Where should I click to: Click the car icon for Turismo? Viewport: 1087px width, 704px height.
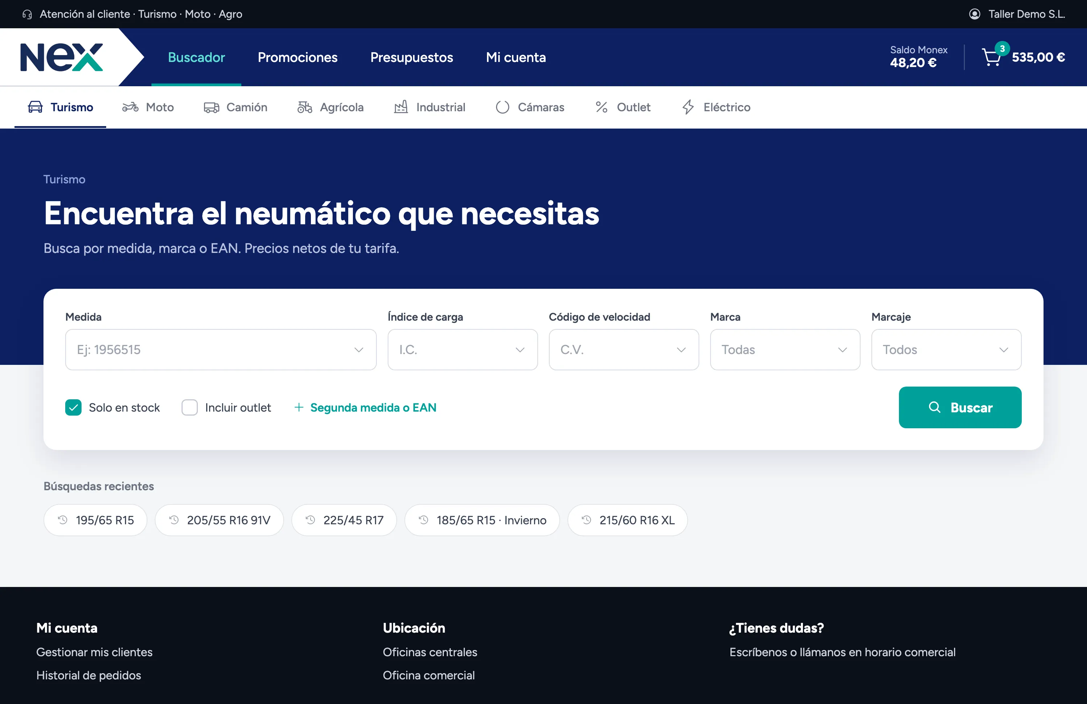click(x=35, y=107)
